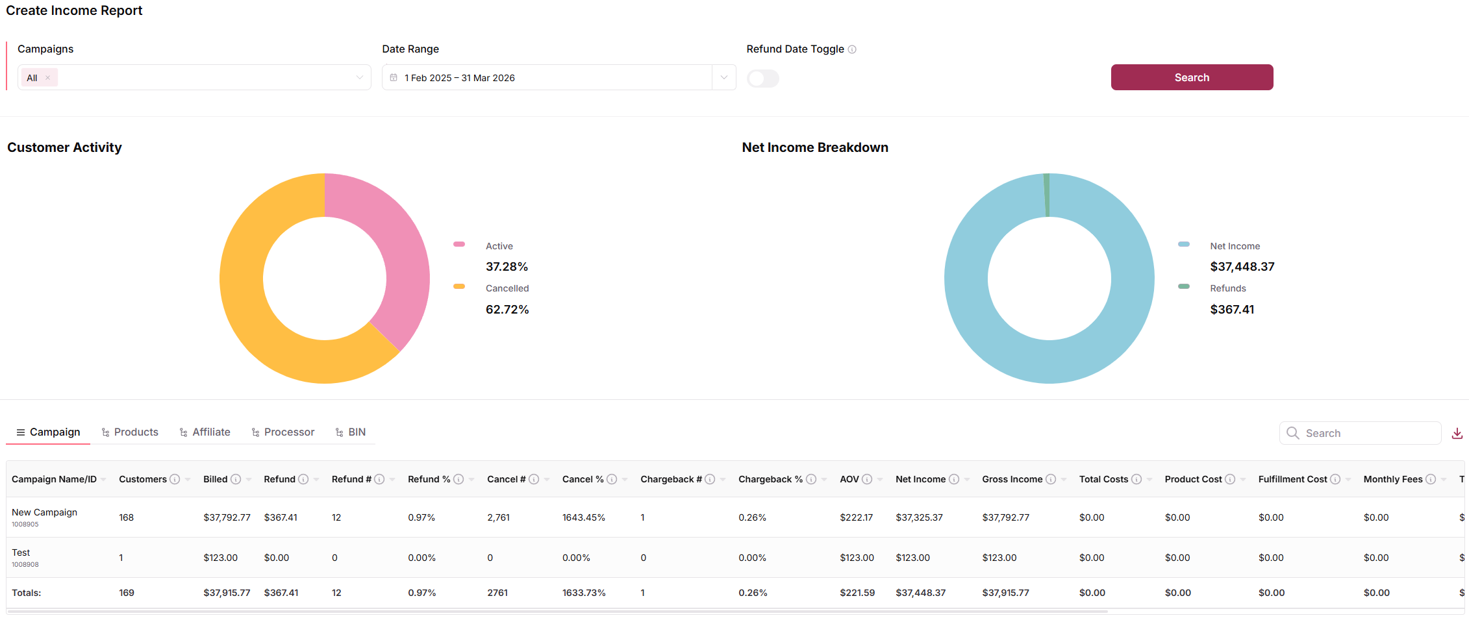Show Refund # column info icon
The image size is (1469, 620).
[379, 479]
